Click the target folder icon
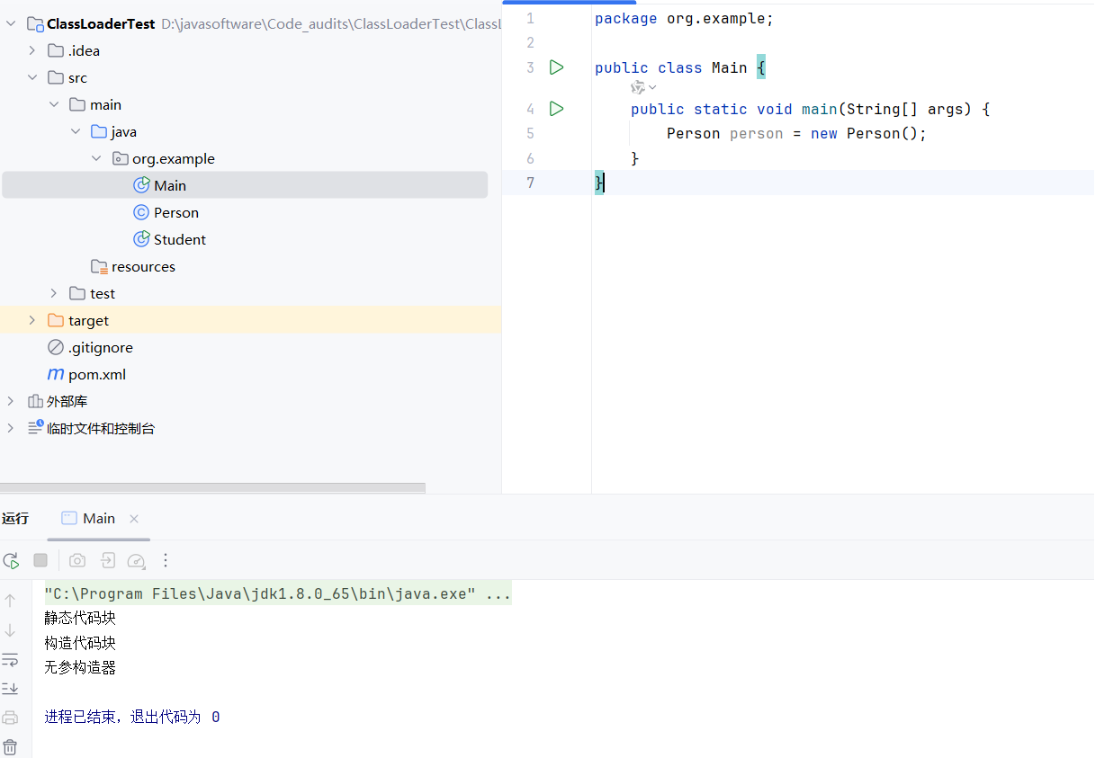This screenshot has height=758, width=1095. click(x=56, y=320)
